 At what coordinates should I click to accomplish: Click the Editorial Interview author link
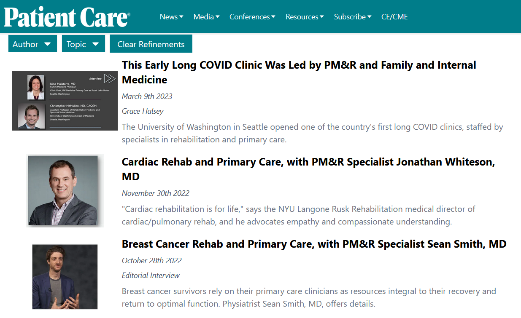coord(151,275)
